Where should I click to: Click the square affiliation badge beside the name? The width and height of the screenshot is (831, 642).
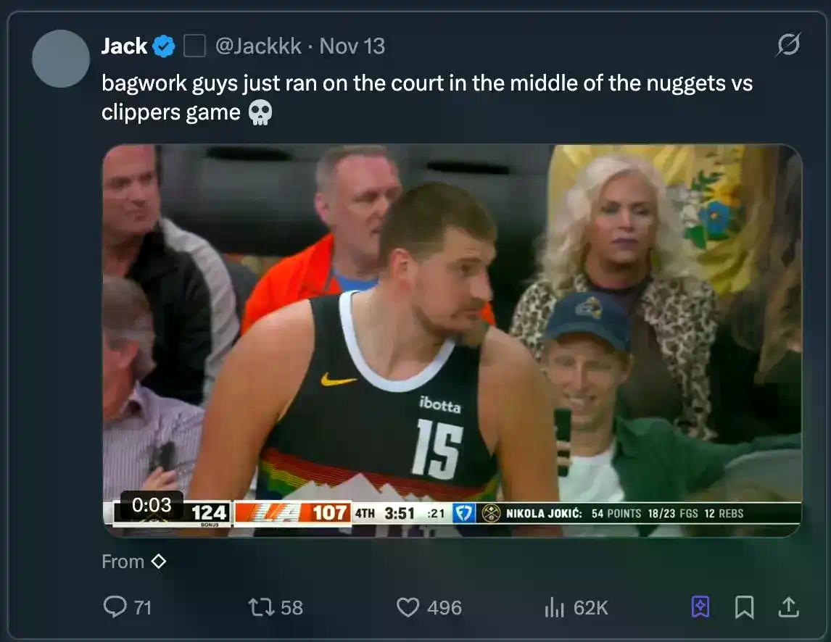(x=194, y=47)
